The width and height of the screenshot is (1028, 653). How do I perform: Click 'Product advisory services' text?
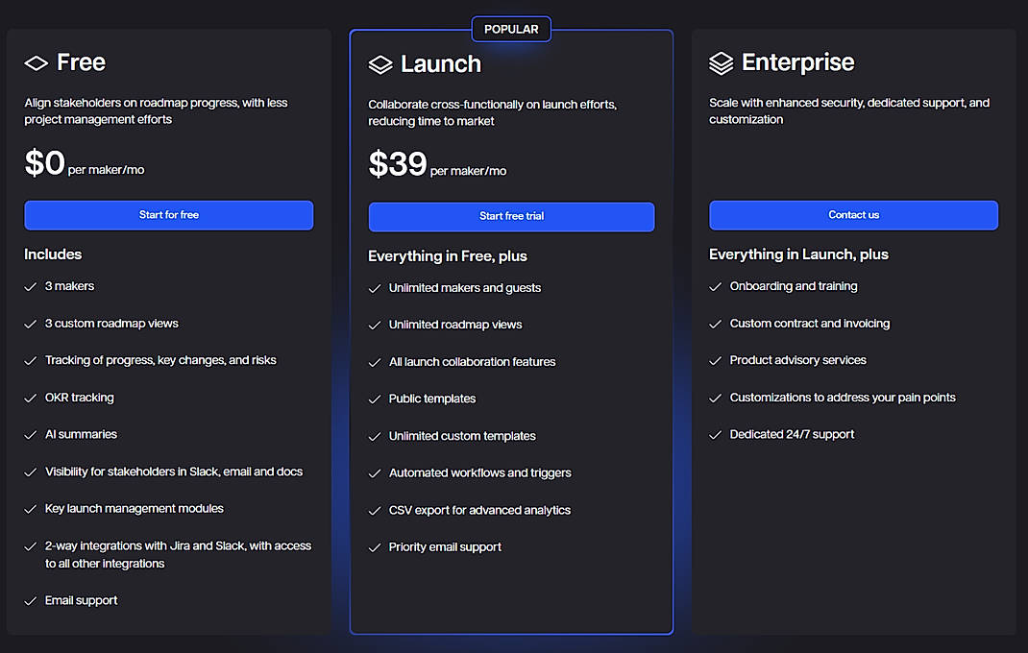coord(797,360)
